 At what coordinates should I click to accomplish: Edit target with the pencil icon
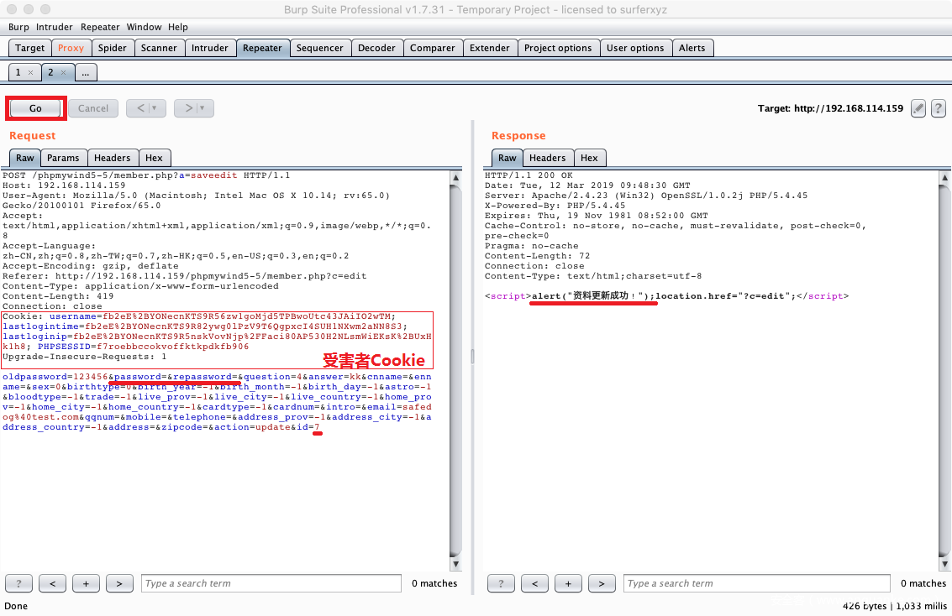click(918, 108)
